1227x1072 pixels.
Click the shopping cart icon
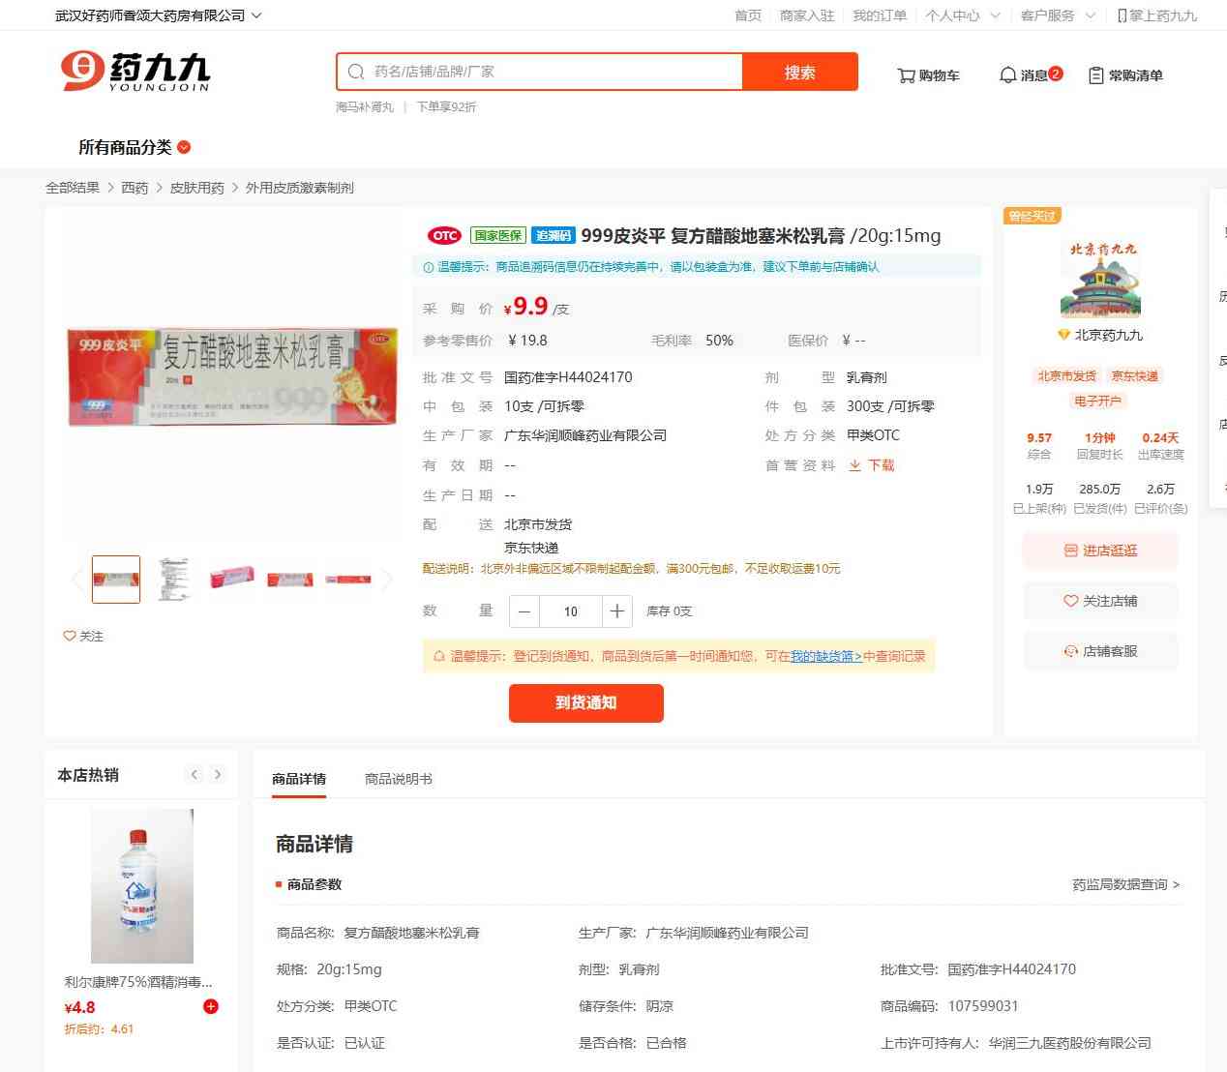906,75
